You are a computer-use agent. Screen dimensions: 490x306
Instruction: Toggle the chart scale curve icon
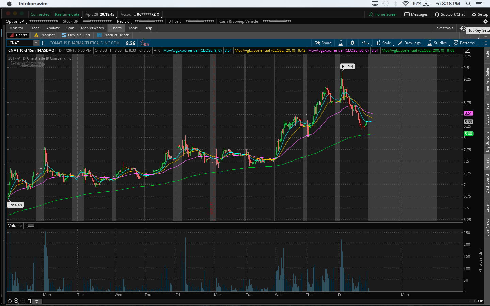468,50
